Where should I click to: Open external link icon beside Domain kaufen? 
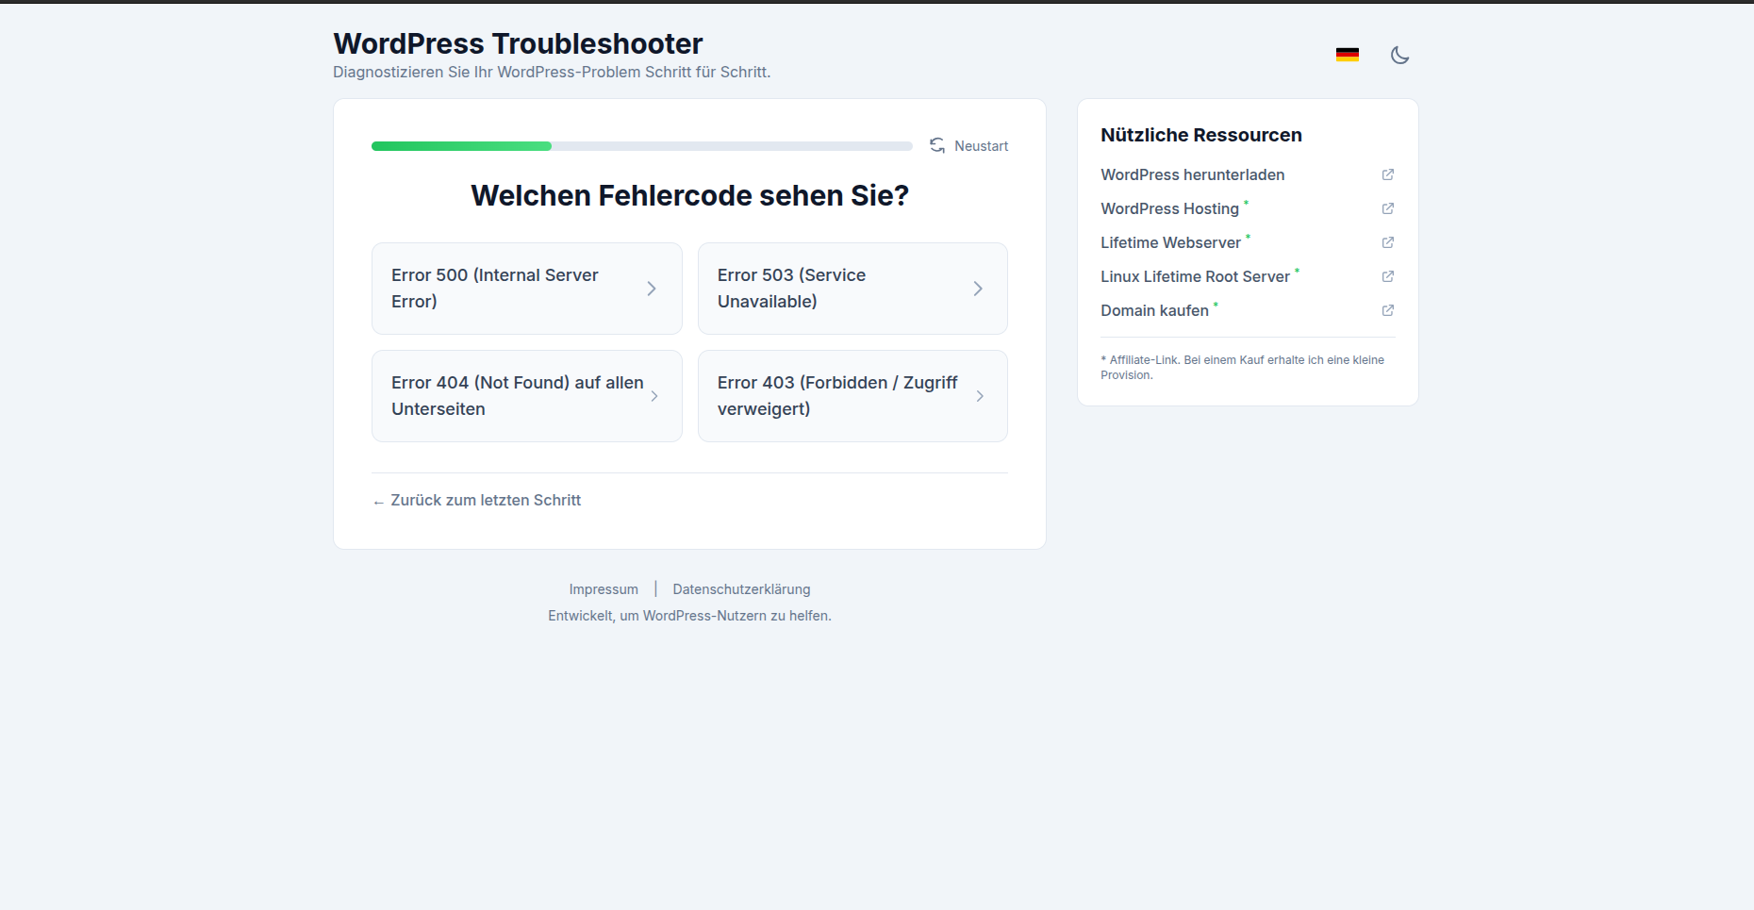pyautogui.click(x=1388, y=310)
